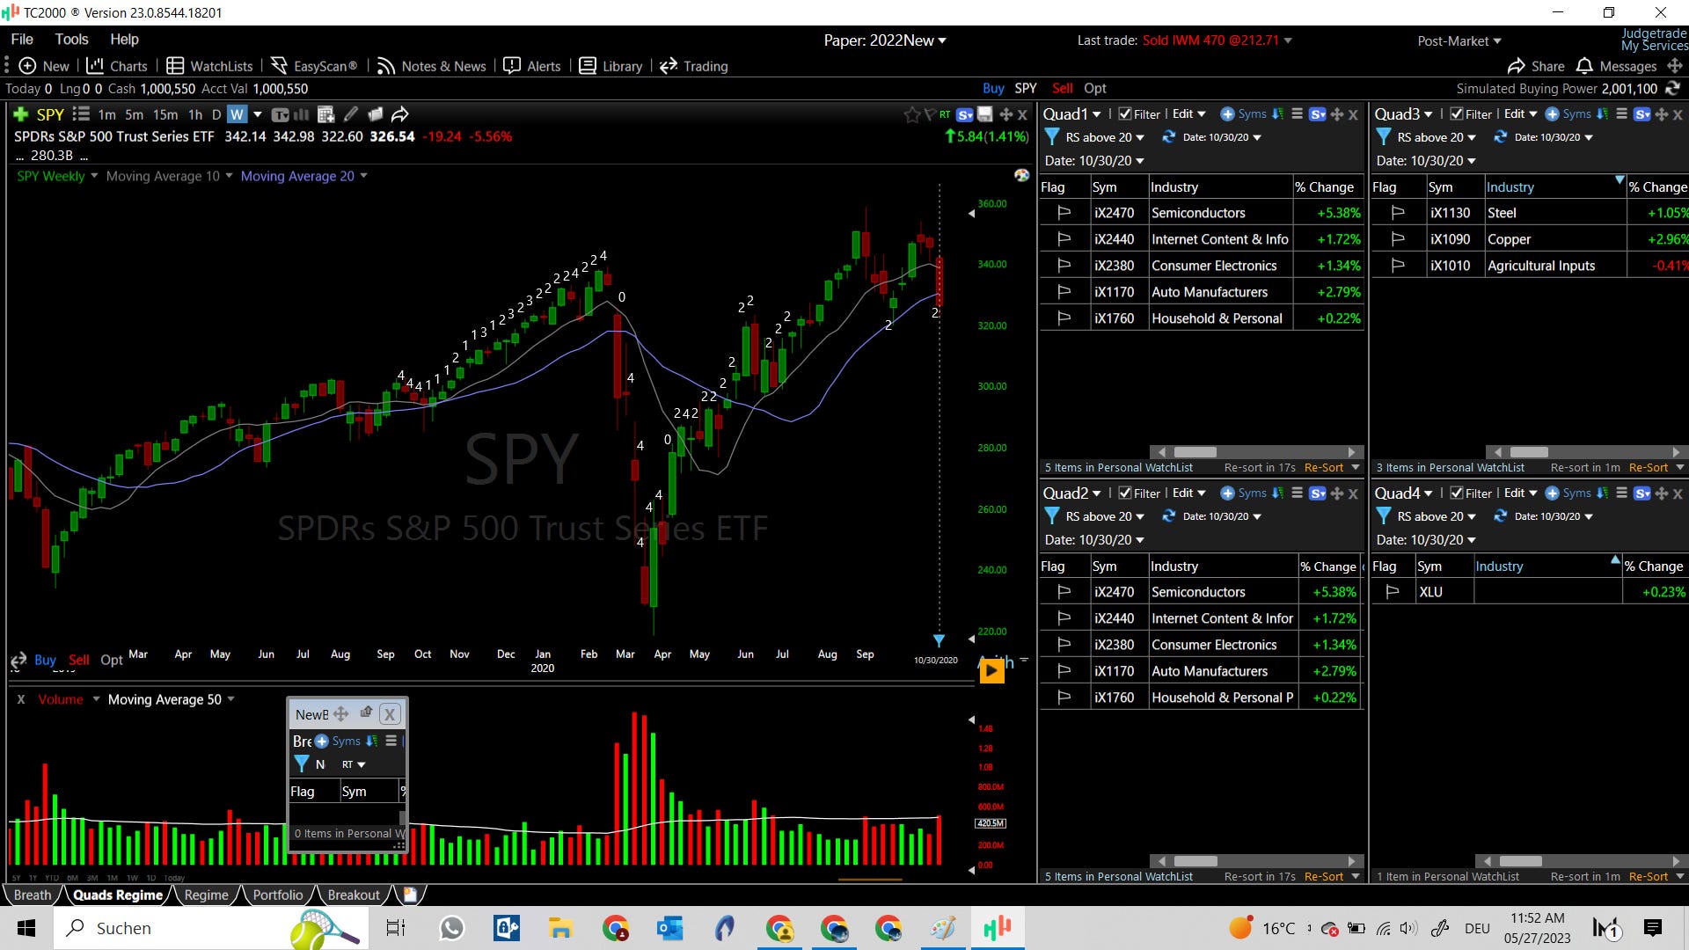Click the orange play button on chart
The height and width of the screenshot is (950, 1689).
[x=991, y=671]
